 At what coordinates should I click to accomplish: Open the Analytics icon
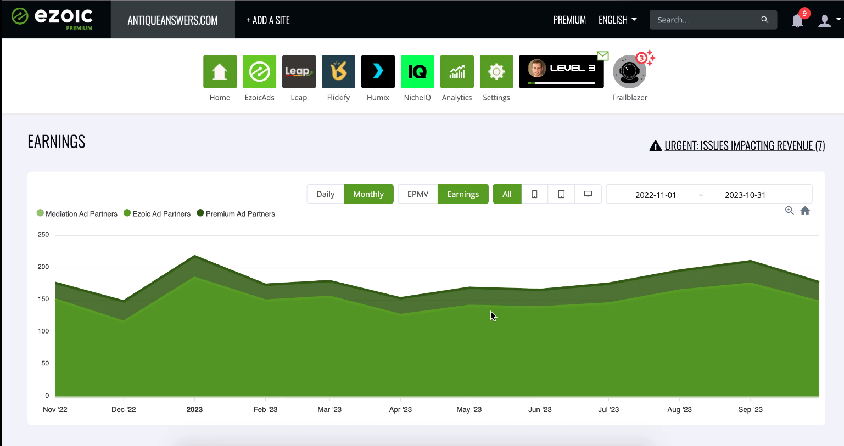tap(457, 71)
